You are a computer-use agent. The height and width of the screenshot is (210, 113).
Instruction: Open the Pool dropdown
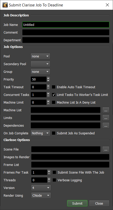click(40, 56)
